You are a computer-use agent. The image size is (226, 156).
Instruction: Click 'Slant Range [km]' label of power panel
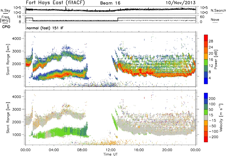pos(8,59)
